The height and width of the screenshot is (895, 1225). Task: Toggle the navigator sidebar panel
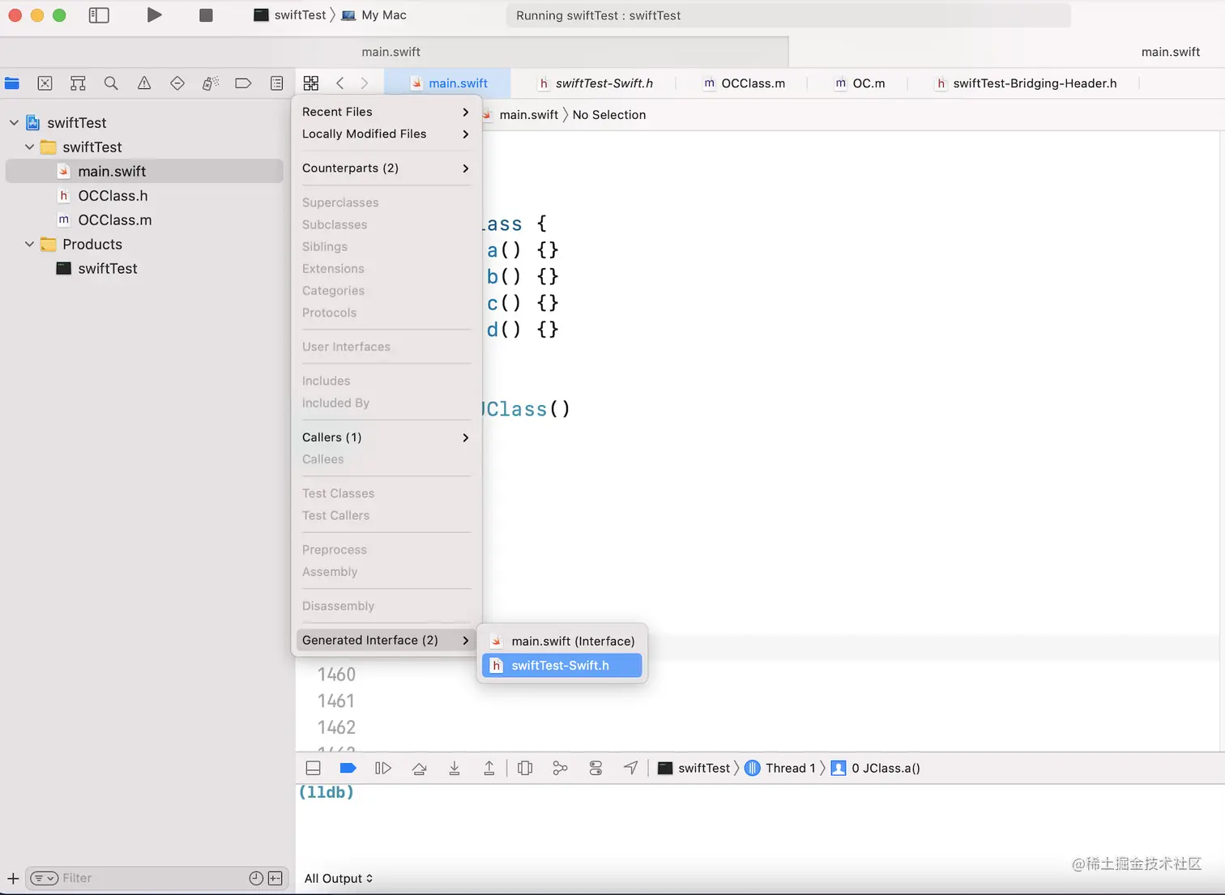pos(99,15)
